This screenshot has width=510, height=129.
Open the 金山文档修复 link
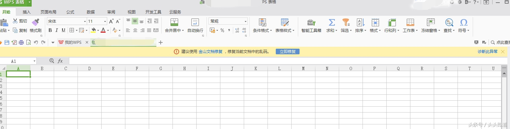click(x=210, y=52)
